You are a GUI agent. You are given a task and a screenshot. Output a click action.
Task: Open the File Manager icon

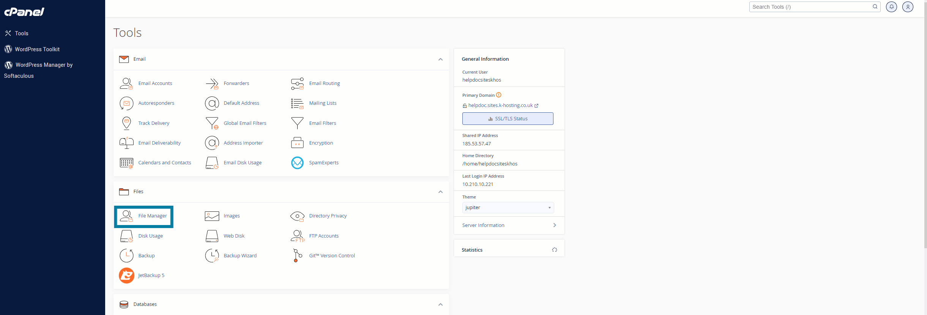(126, 216)
